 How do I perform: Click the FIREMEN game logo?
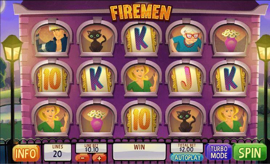point(141,12)
